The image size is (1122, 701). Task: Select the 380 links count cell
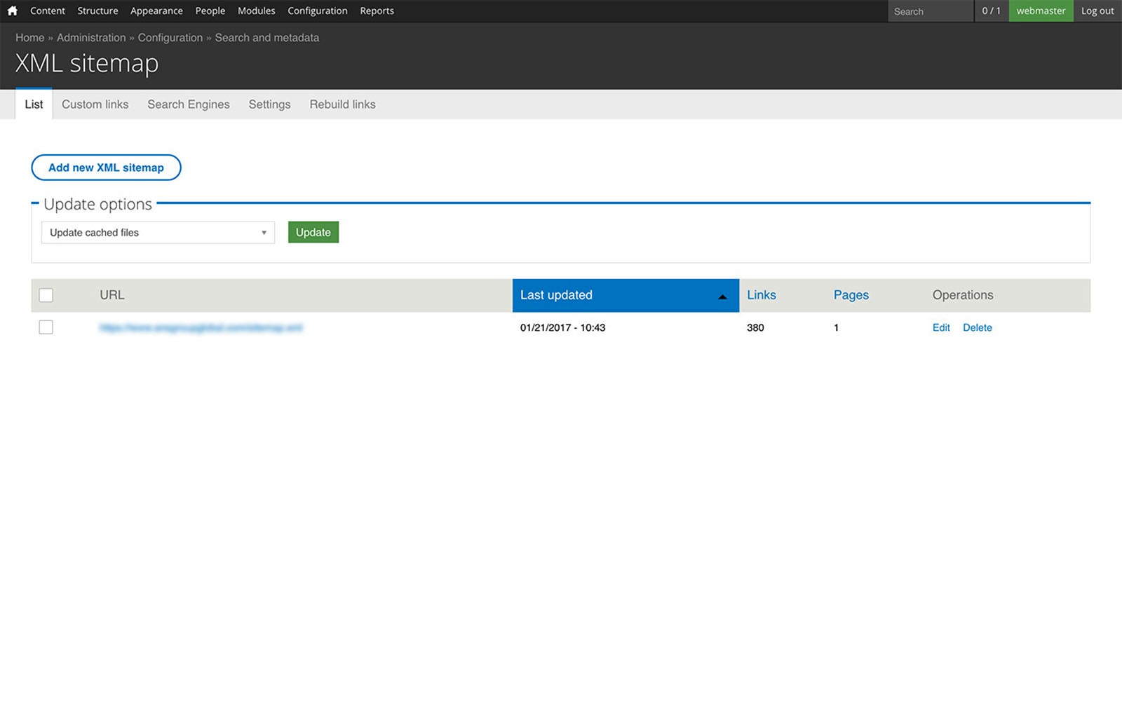[755, 327]
